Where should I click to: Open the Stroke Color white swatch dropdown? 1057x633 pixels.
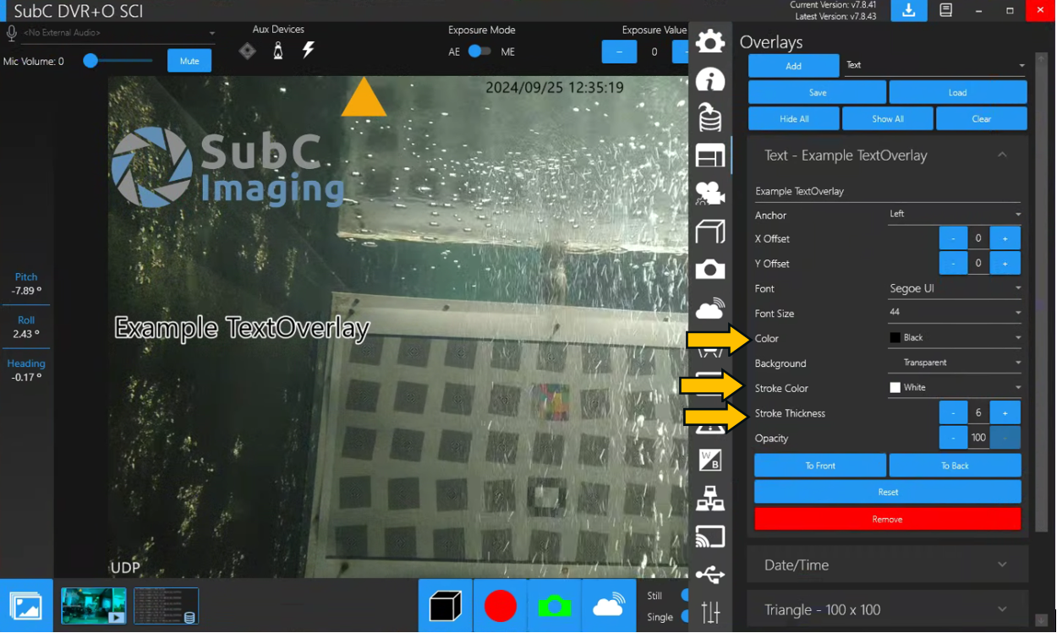955,388
